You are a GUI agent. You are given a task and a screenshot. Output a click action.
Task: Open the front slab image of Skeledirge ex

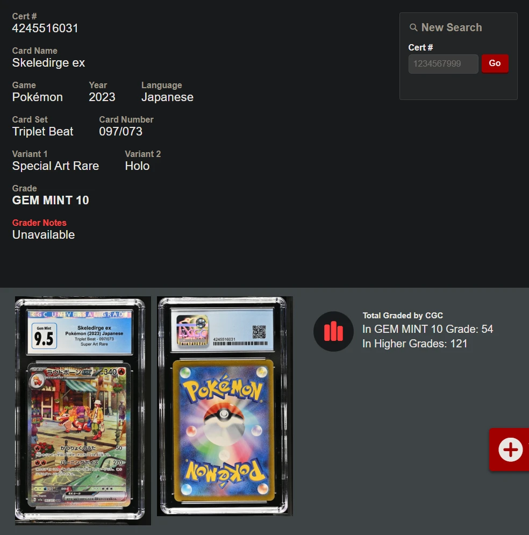[x=83, y=410]
